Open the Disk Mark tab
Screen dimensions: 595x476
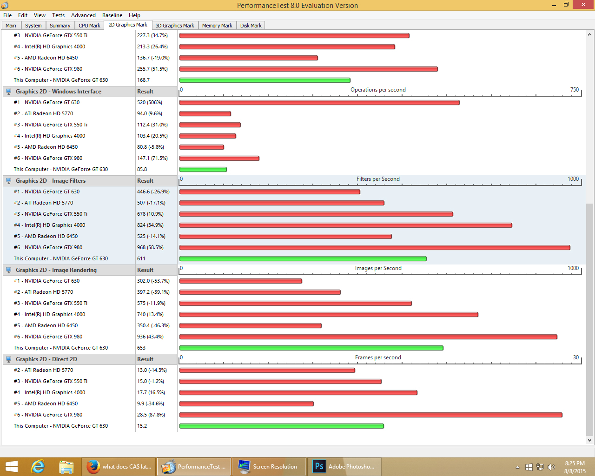(251, 26)
